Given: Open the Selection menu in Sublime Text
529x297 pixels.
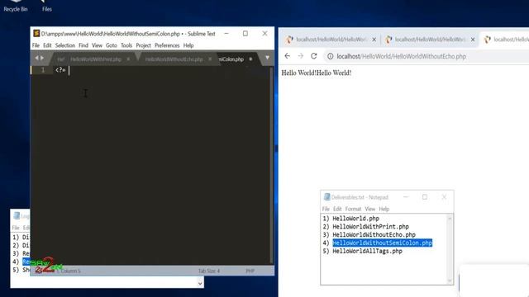Looking at the screenshot, I should 65,45.
